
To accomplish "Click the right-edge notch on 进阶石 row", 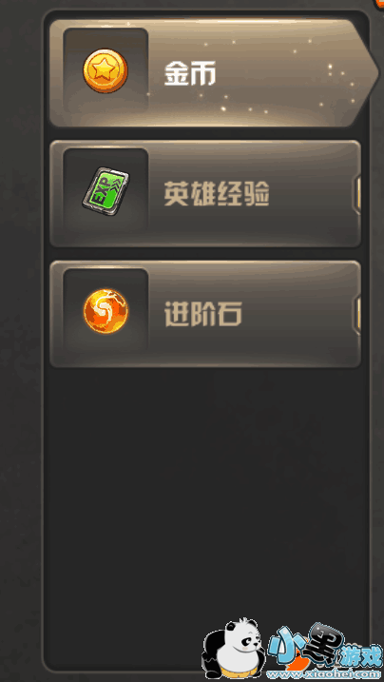I will click(358, 316).
